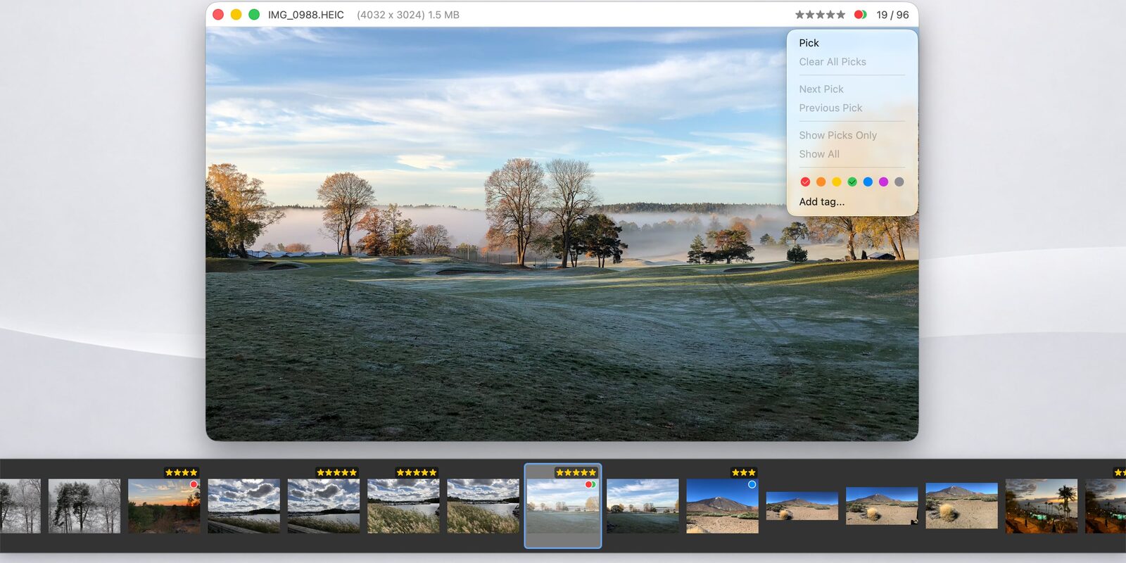Click the red-green tag dot on selected thumbnail
Viewport: 1126px width, 563px height.
coord(590,484)
